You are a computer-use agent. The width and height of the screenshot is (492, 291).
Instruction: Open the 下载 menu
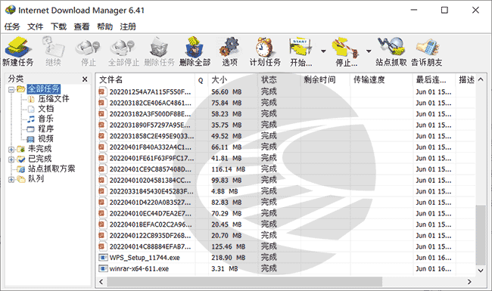pyautogui.click(x=58, y=26)
